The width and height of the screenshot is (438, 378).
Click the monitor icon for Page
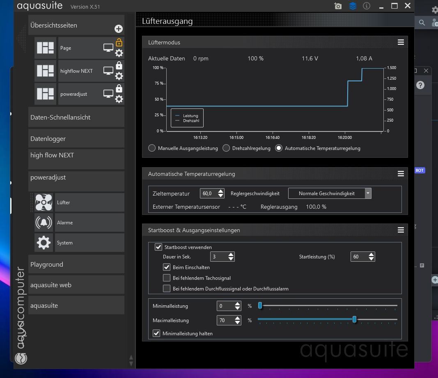[x=108, y=48]
